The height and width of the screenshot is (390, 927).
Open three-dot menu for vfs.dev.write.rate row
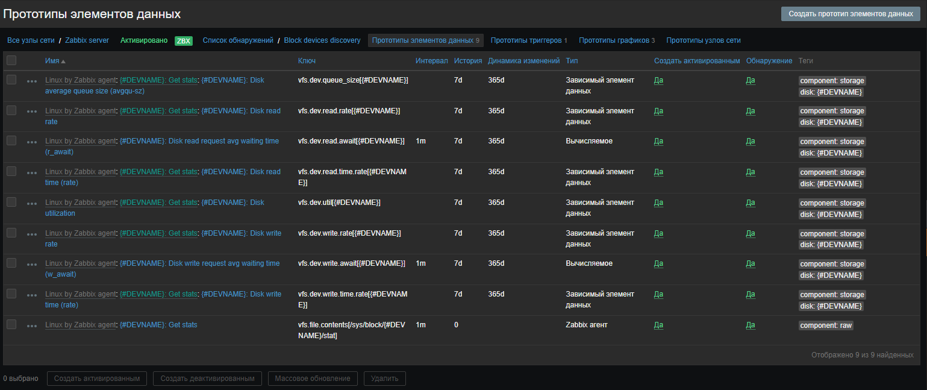(32, 234)
